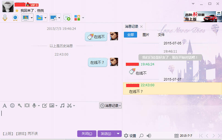Click the music note icon

pyautogui.click(x=62, y=105)
